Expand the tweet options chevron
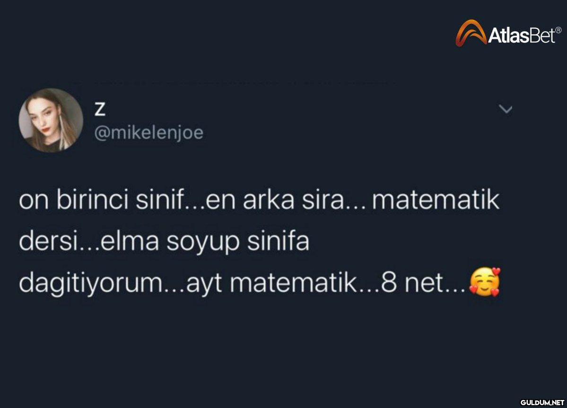The height and width of the screenshot is (408, 567). (506, 110)
